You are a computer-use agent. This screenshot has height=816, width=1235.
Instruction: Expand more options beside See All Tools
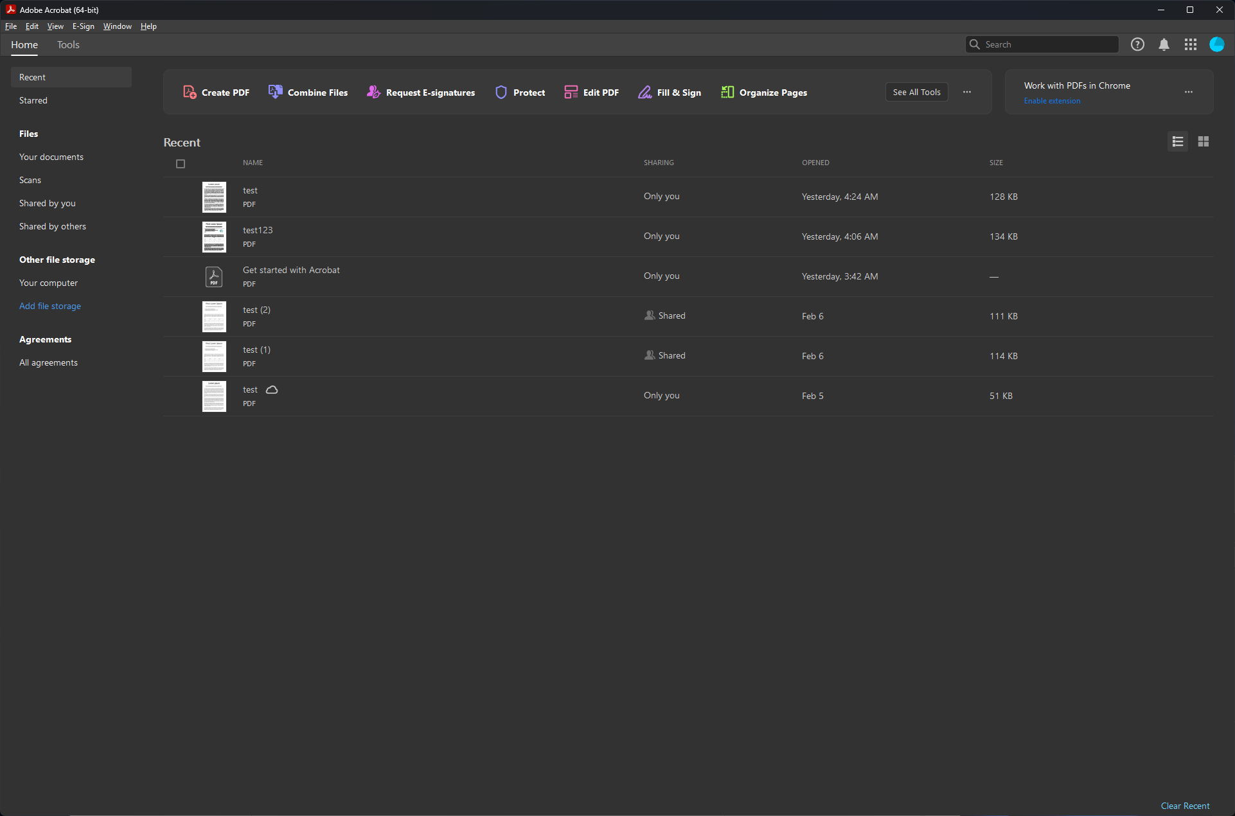[967, 92]
